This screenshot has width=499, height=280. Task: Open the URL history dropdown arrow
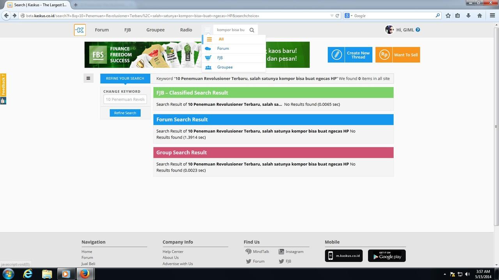(x=332, y=16)
